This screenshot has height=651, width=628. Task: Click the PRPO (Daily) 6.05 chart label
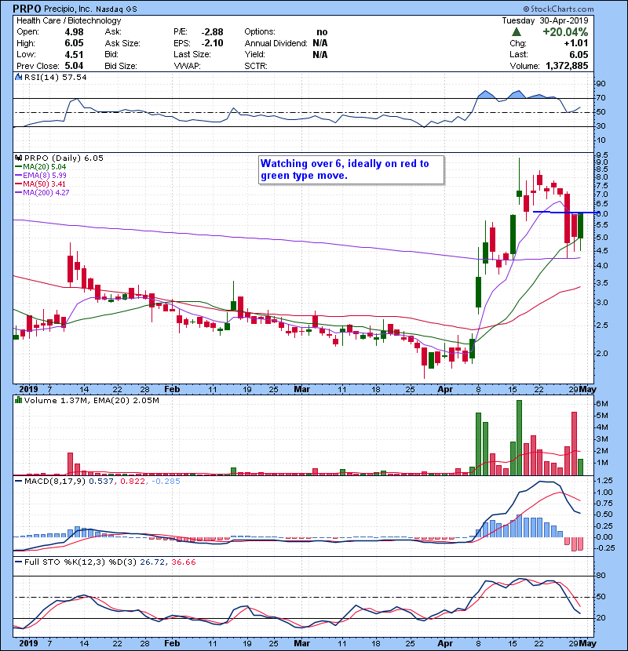click(64, 158)
